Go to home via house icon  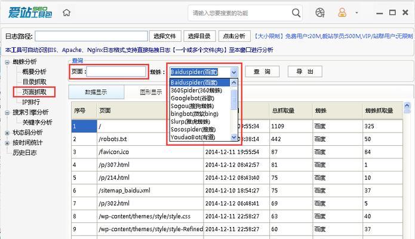[x=66, y=13]
